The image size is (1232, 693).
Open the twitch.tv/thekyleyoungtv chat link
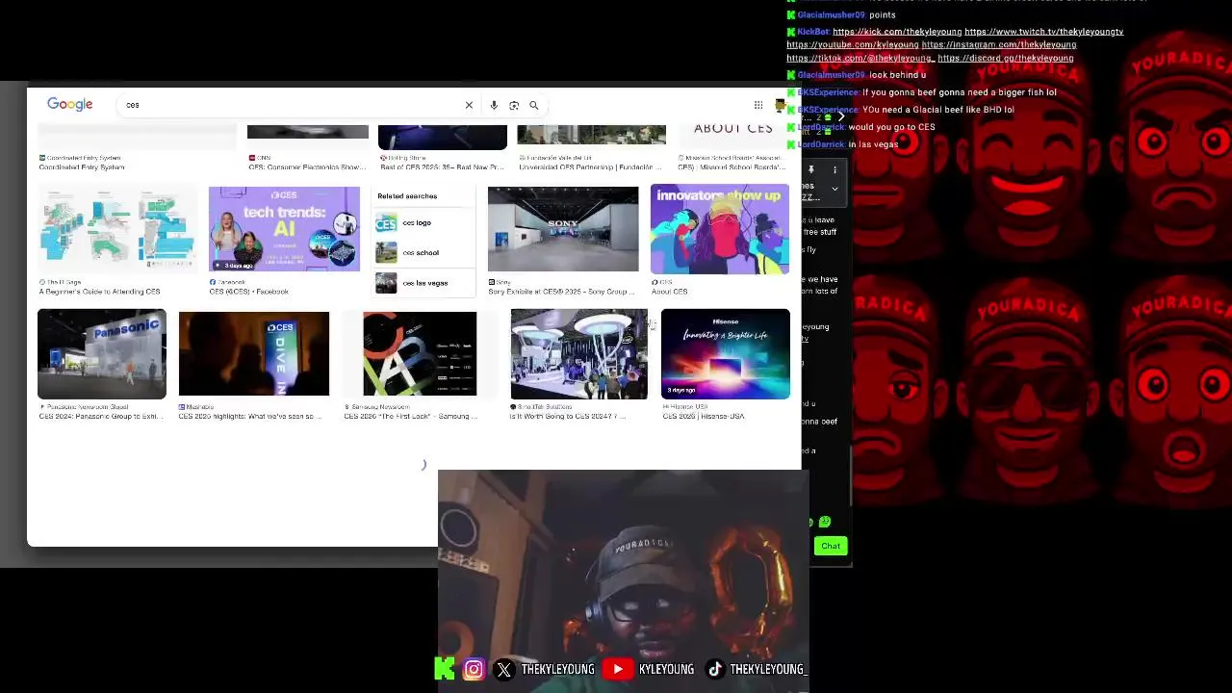point(1044,32)
